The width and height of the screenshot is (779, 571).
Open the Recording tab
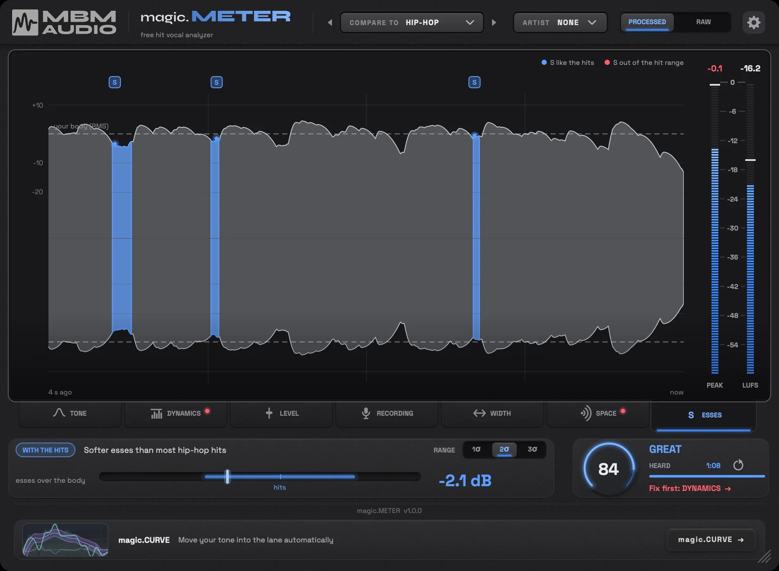point(387,414)
